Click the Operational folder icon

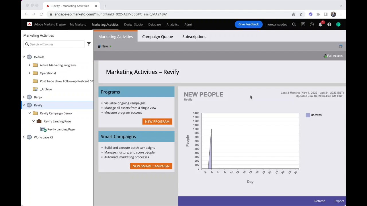click(x=35, y=73)
